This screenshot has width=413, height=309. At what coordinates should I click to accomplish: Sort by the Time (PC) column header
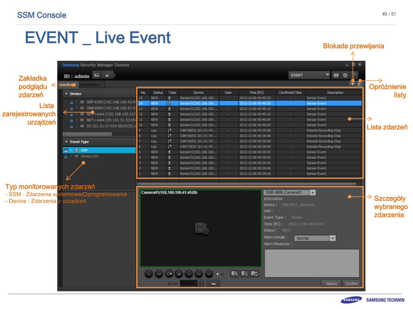(x=257, y=93)
